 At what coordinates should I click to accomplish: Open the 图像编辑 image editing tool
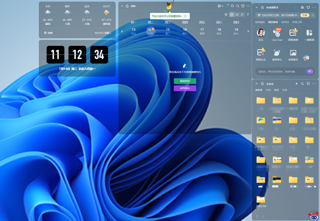click(x=293, y=33)
